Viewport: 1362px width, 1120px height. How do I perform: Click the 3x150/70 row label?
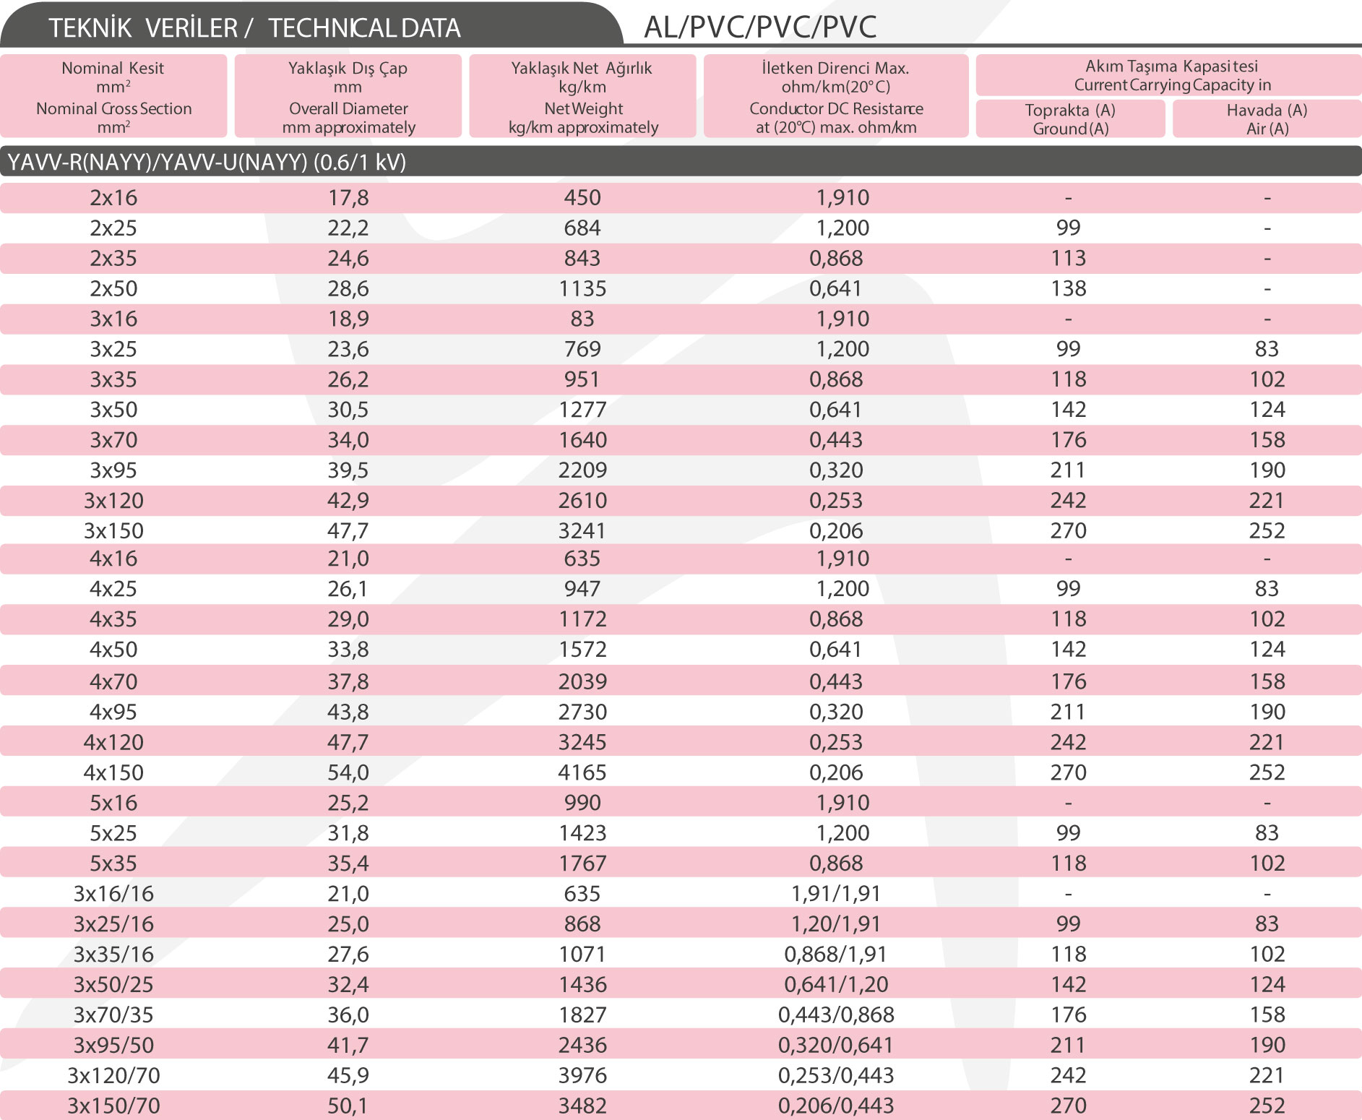(x=113, y=1106)
